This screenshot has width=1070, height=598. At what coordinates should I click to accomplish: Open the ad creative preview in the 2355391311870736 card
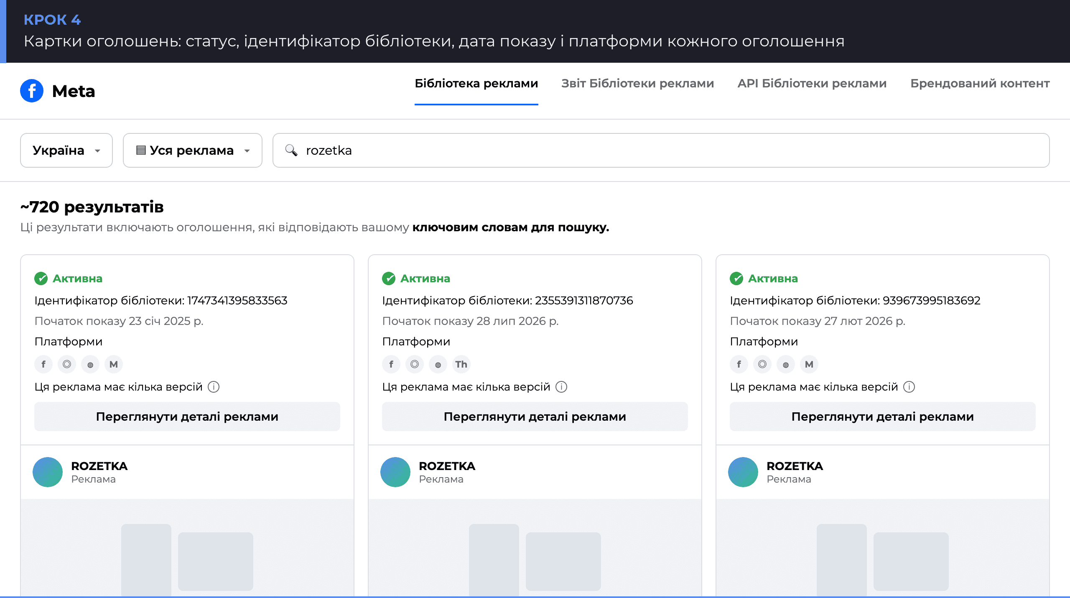(535, 548)
